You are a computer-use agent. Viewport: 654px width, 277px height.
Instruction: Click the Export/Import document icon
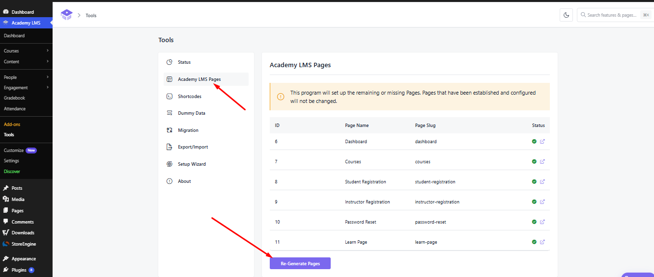point(170,147)
